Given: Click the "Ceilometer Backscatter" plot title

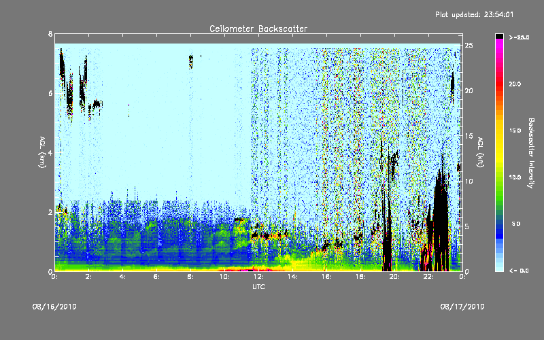Looking at the screenshot, I should coord(258,29).
